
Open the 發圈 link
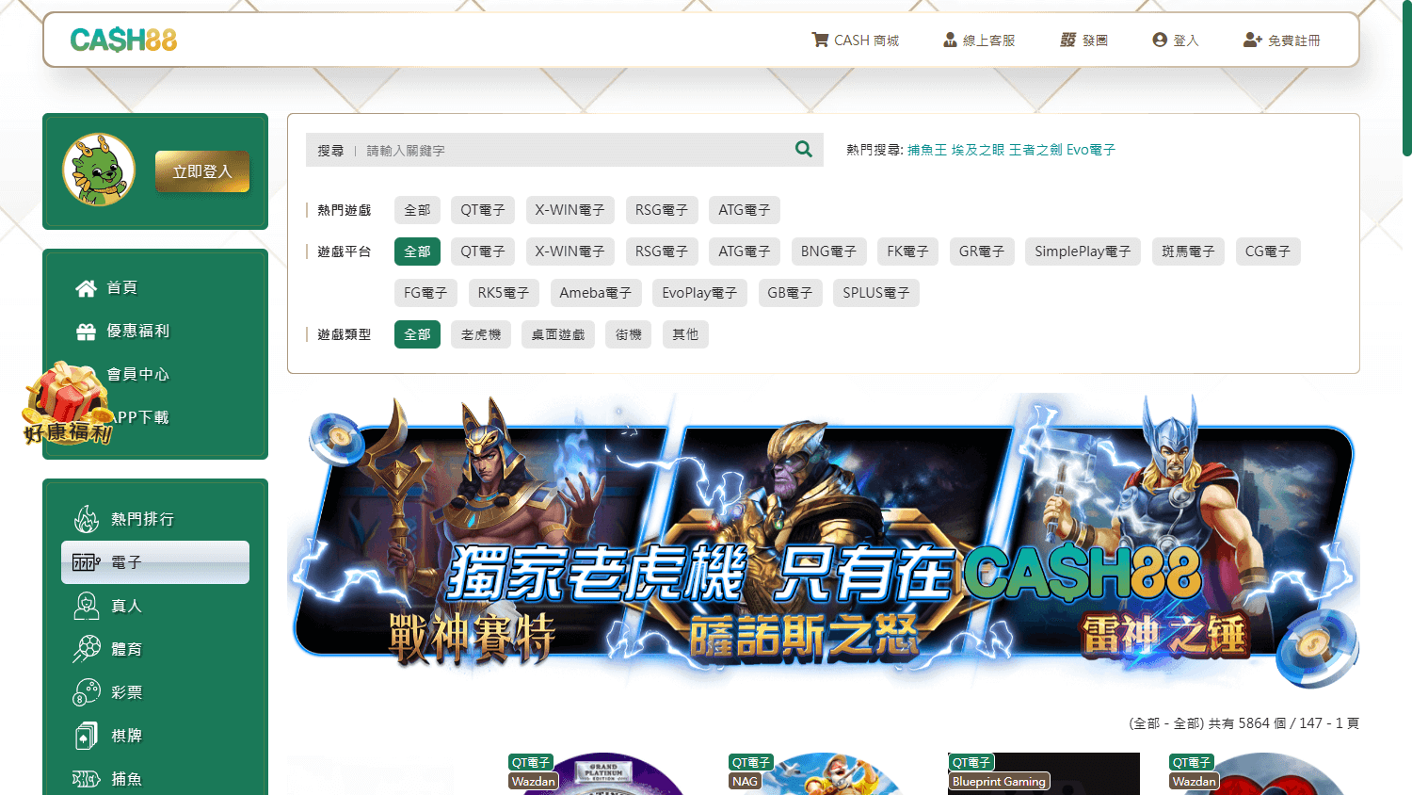tap(1083, 41)
